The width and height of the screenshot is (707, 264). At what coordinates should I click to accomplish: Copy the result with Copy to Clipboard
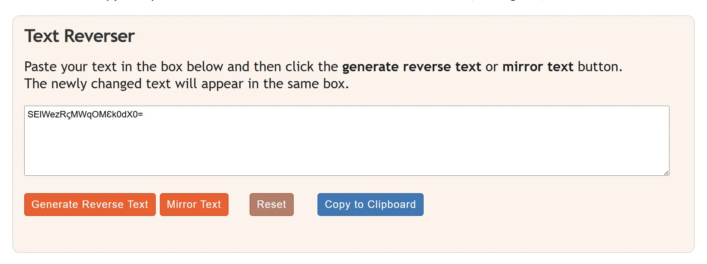click(x=370, y=205)
